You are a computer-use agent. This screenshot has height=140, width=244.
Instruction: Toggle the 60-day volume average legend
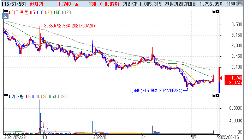(x=53, y=96)
